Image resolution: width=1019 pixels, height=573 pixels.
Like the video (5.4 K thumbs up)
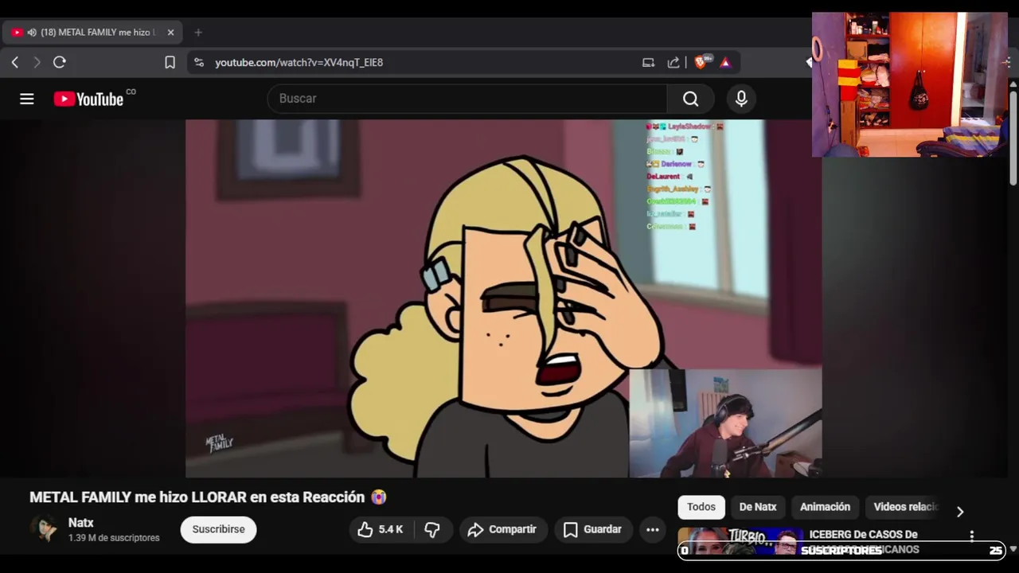[x=381, y=529]
